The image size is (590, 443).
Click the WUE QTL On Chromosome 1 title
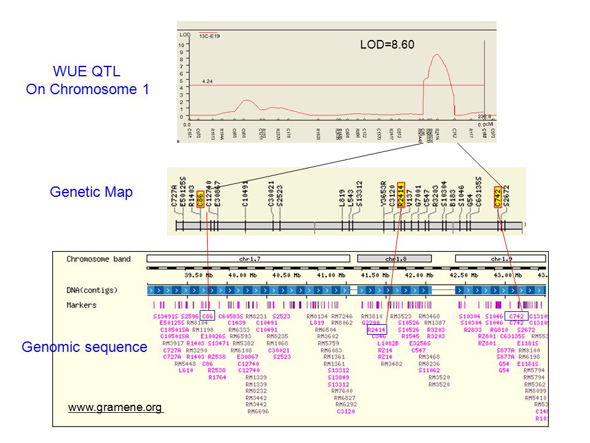tap(87, 80)
